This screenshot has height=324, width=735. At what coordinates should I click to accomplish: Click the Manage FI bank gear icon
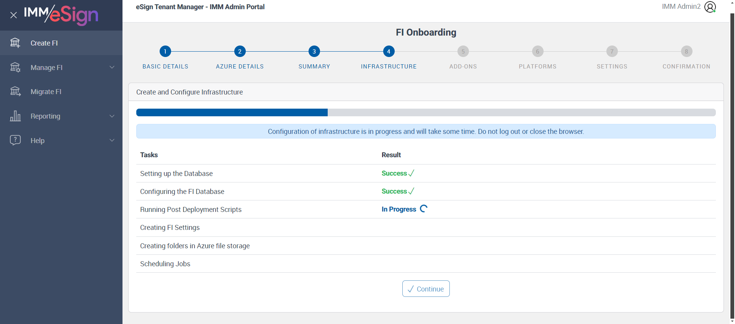click(x=15, y=67)
